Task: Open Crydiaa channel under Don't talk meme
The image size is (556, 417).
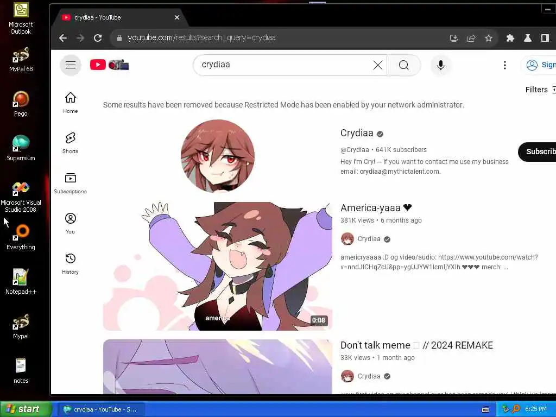Action: coord(369,376)
